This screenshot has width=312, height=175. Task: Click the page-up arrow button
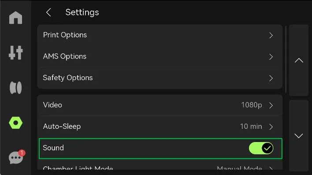(299, 60)
